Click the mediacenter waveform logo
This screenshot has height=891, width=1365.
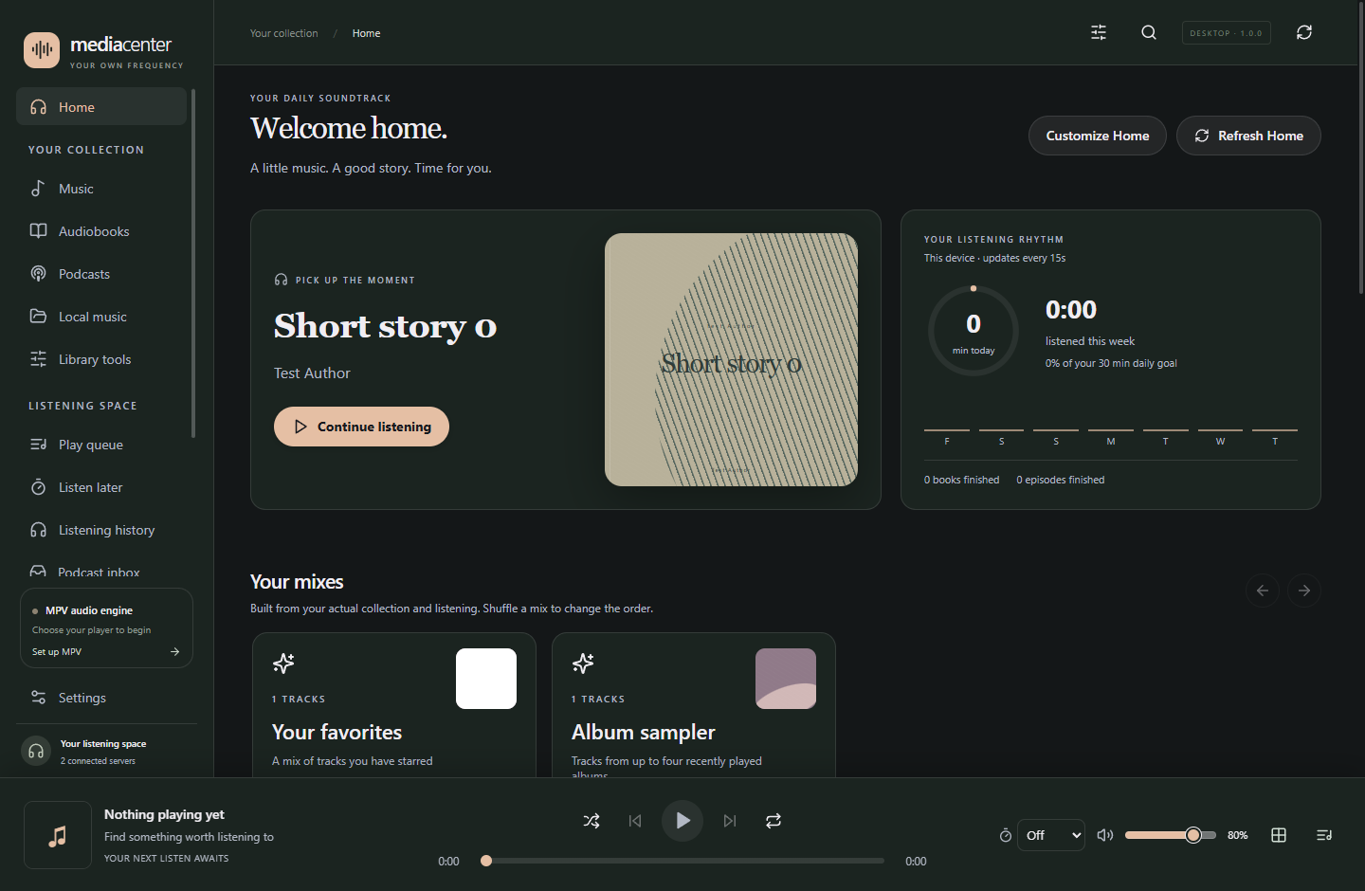tap(42, 50)
